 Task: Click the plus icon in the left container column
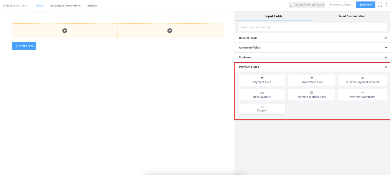(64, 31)
